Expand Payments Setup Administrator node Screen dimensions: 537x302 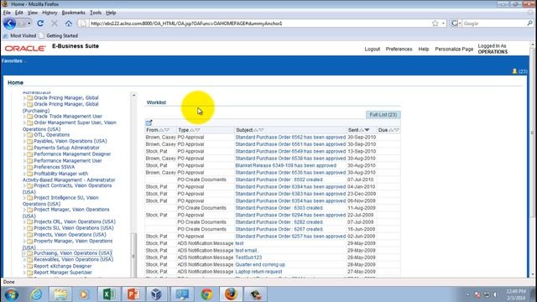pos(24,148)
